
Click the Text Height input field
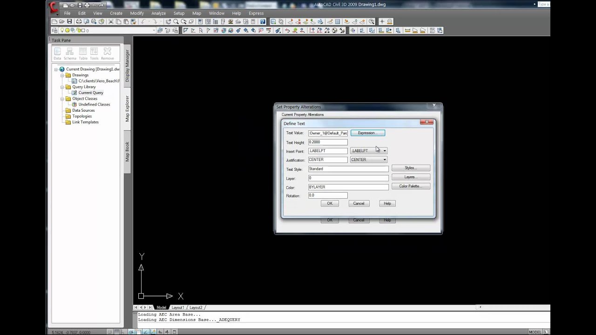[328, 142]
